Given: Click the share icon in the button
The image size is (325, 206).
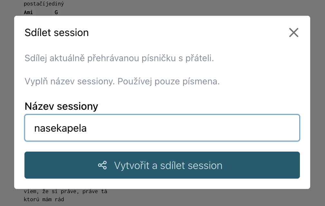Looking at the screenshot, I should click(102, 165).
